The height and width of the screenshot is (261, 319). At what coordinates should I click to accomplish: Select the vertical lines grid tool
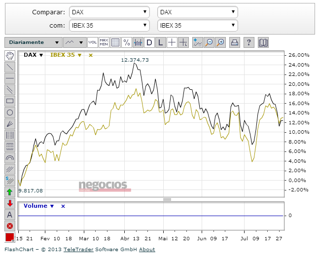[10, 135]
